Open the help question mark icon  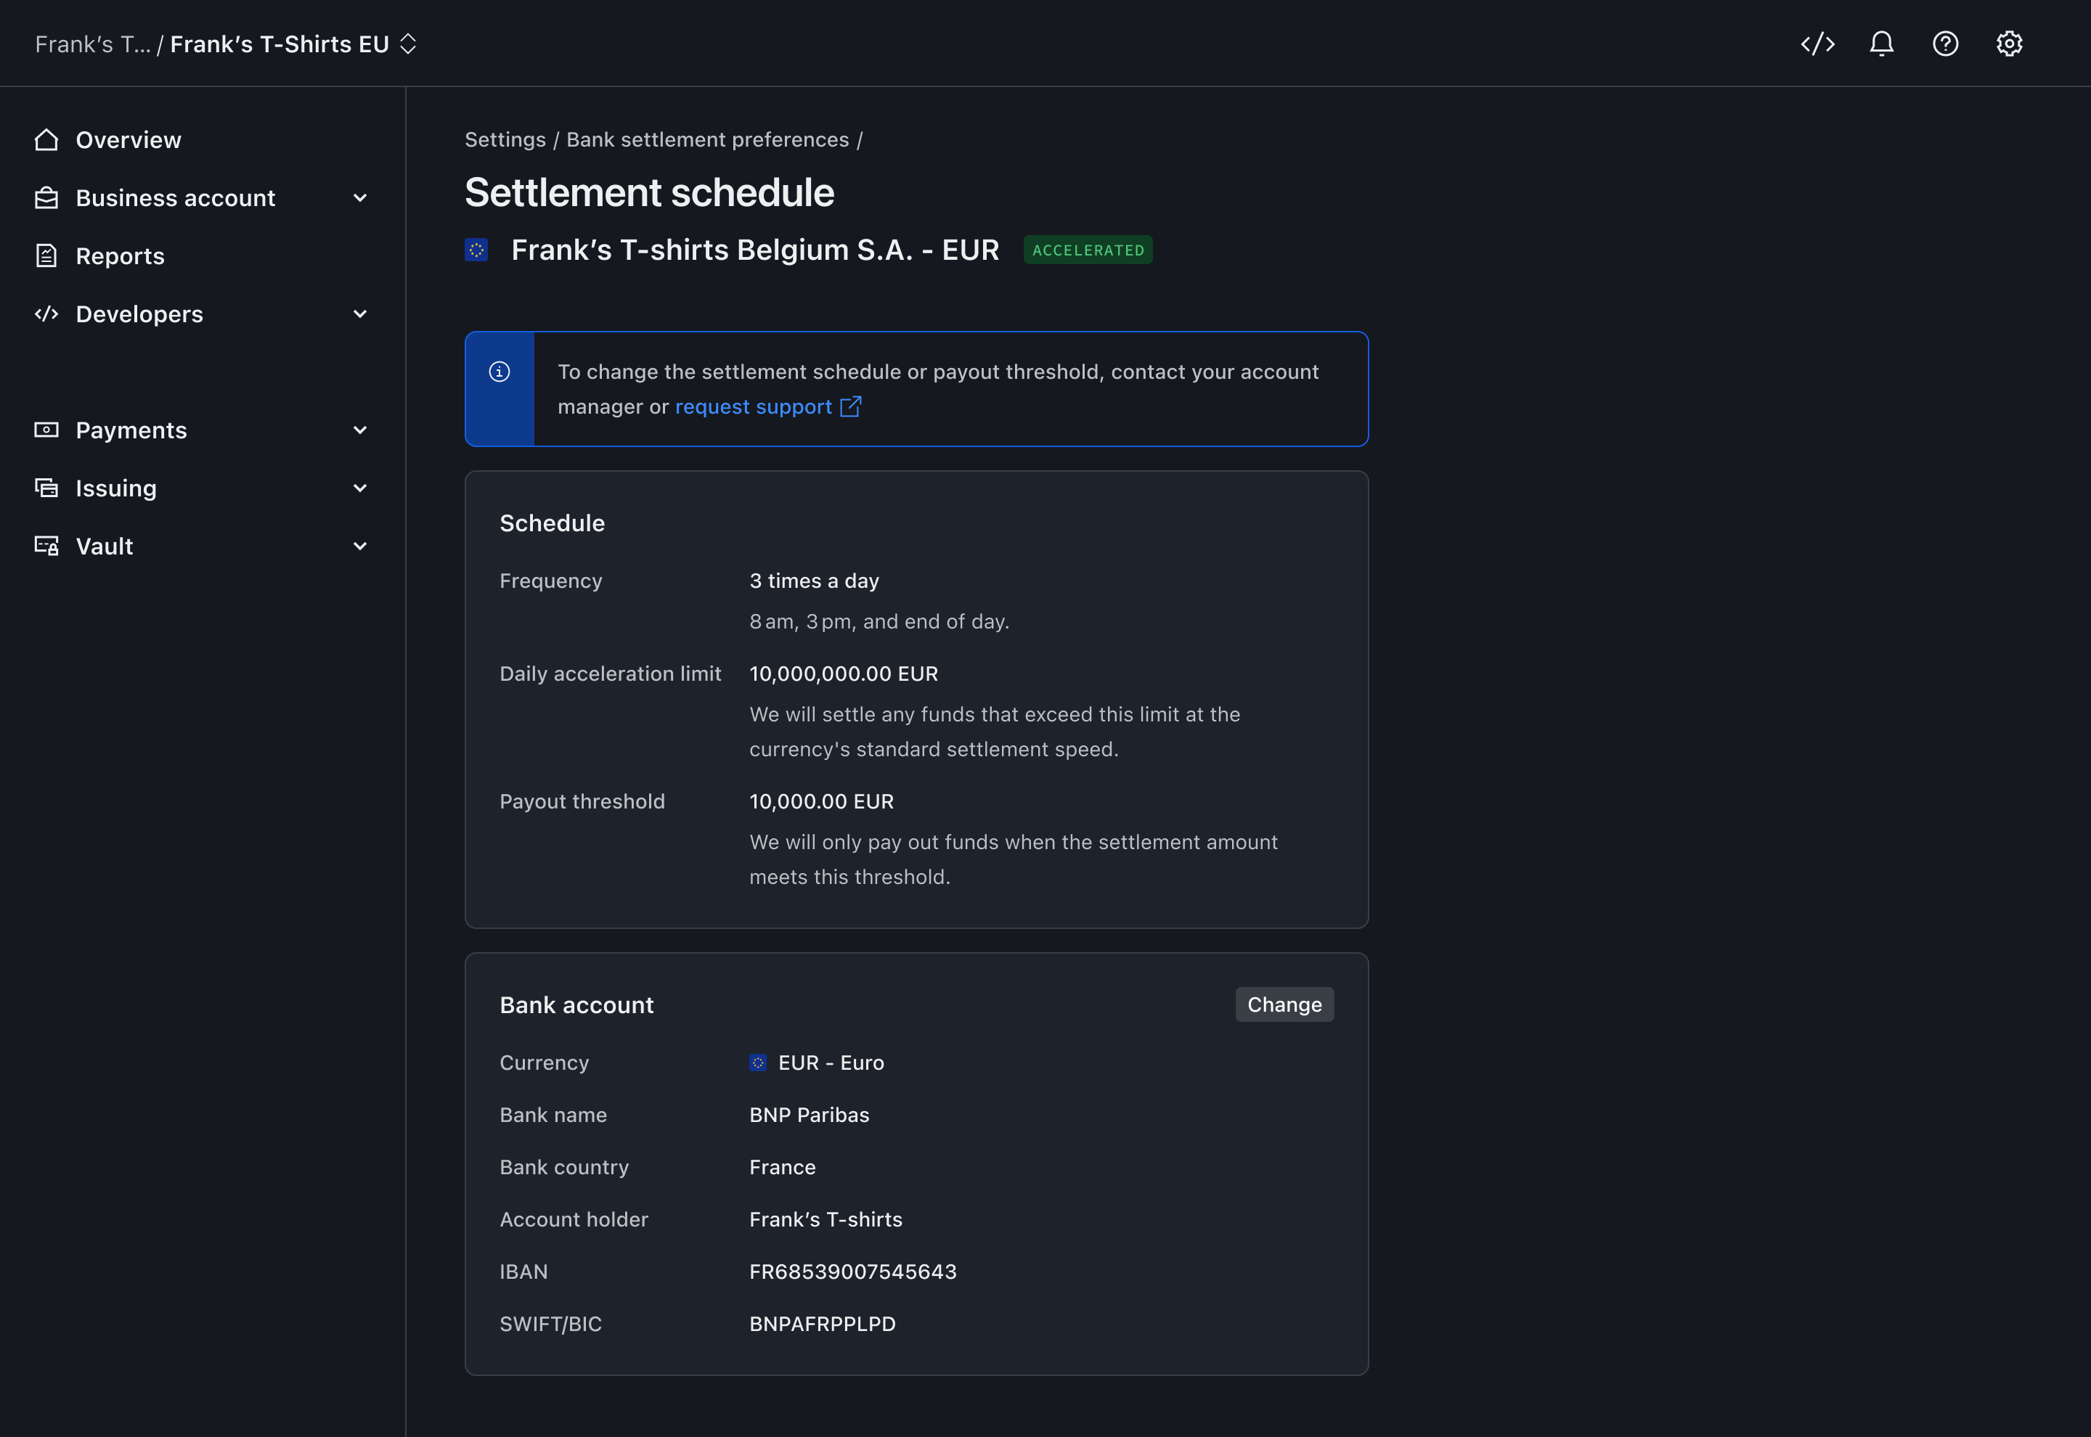(x=1945, y=44)
